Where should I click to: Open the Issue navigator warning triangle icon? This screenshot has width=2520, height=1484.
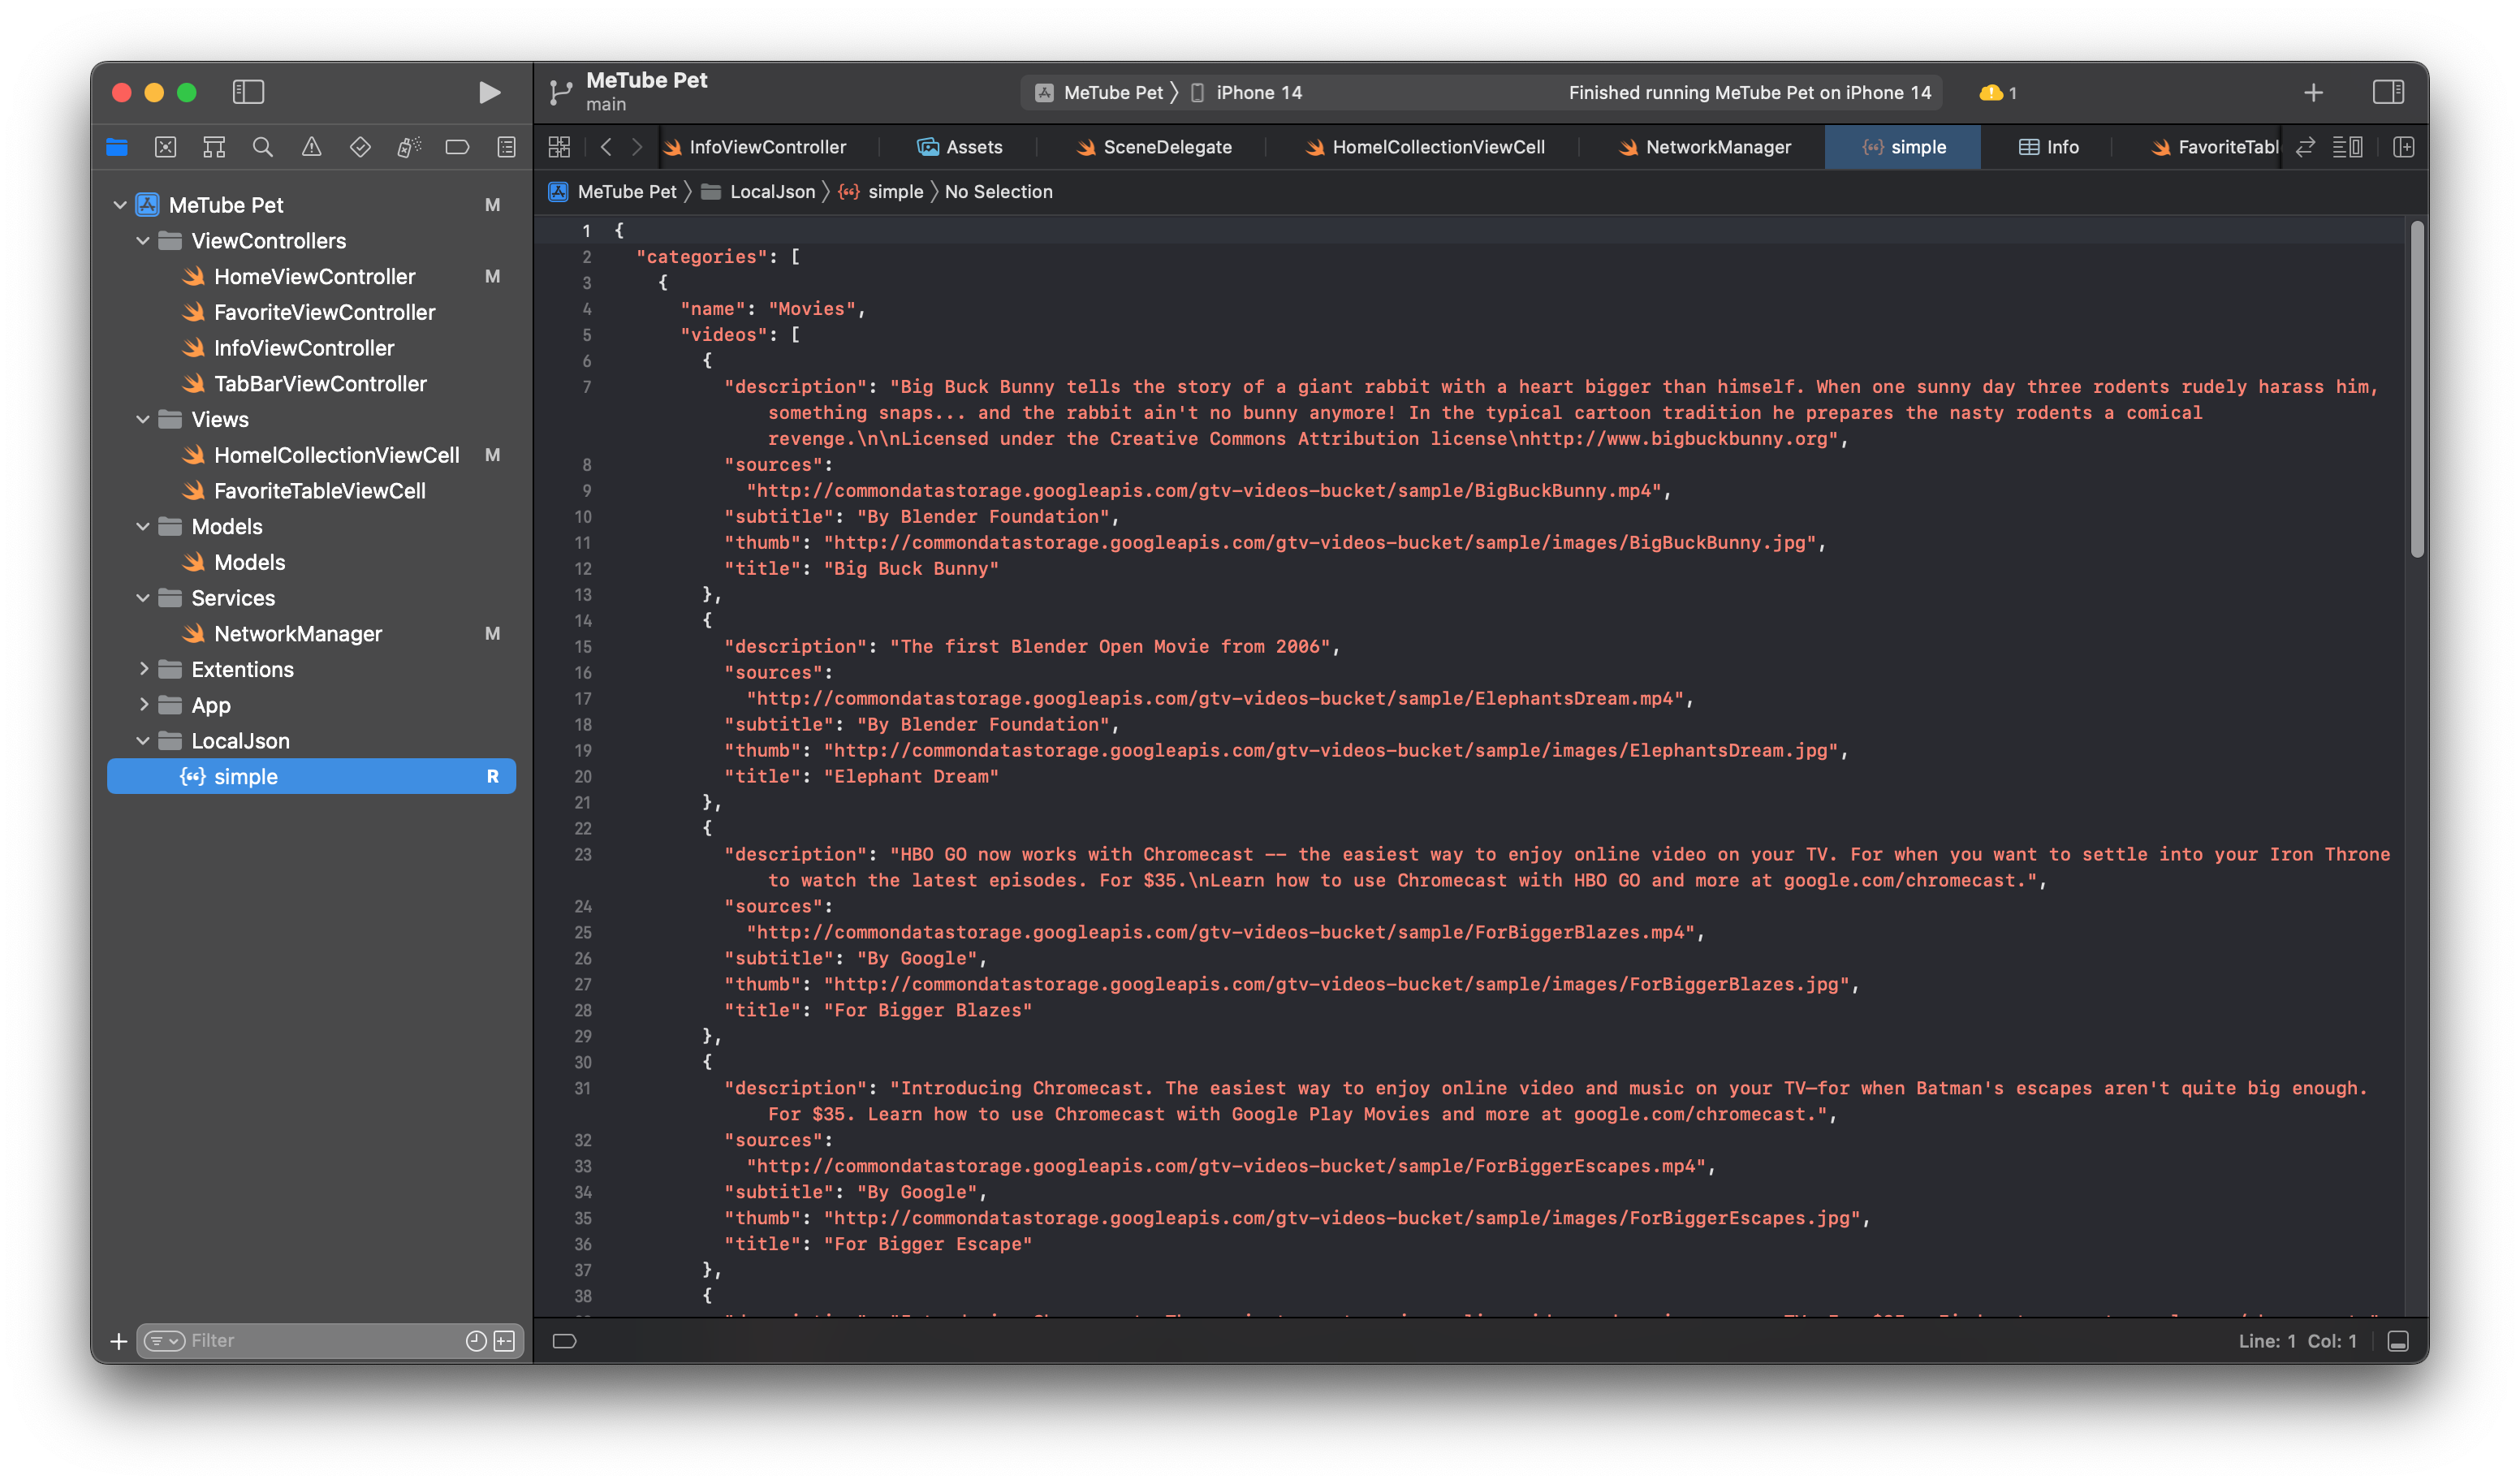[x=312, y=147]
